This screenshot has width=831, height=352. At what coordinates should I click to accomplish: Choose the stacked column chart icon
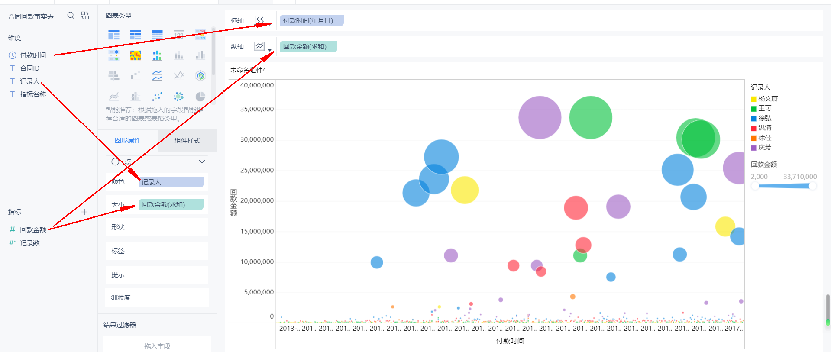[x=179, y=55]
